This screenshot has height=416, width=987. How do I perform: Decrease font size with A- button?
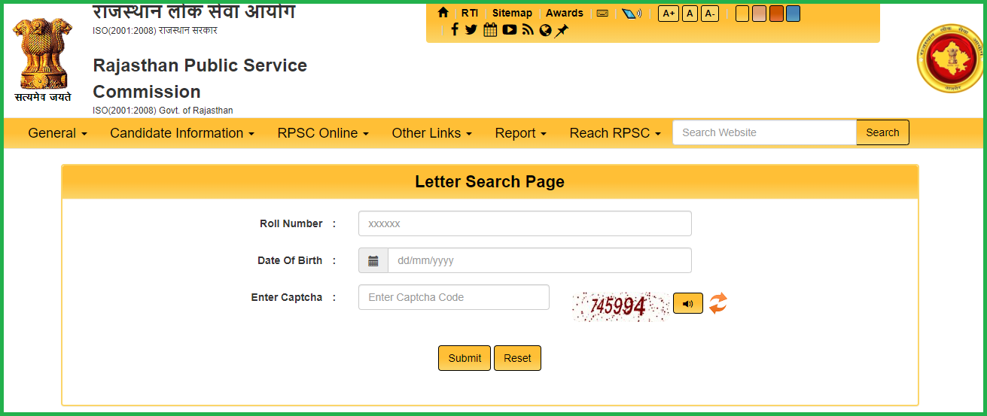click(x=710, y=14)
